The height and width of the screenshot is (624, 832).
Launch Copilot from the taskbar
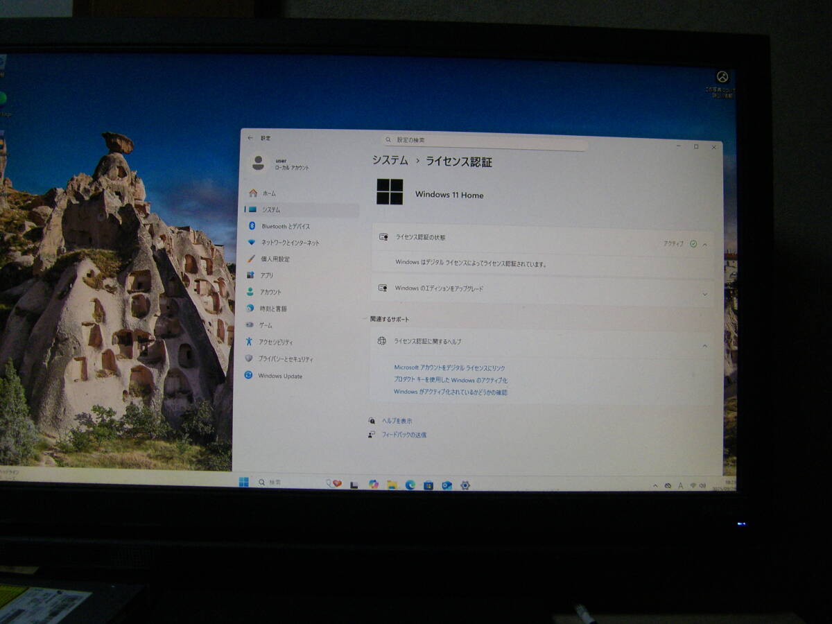[x=374, y=485]
